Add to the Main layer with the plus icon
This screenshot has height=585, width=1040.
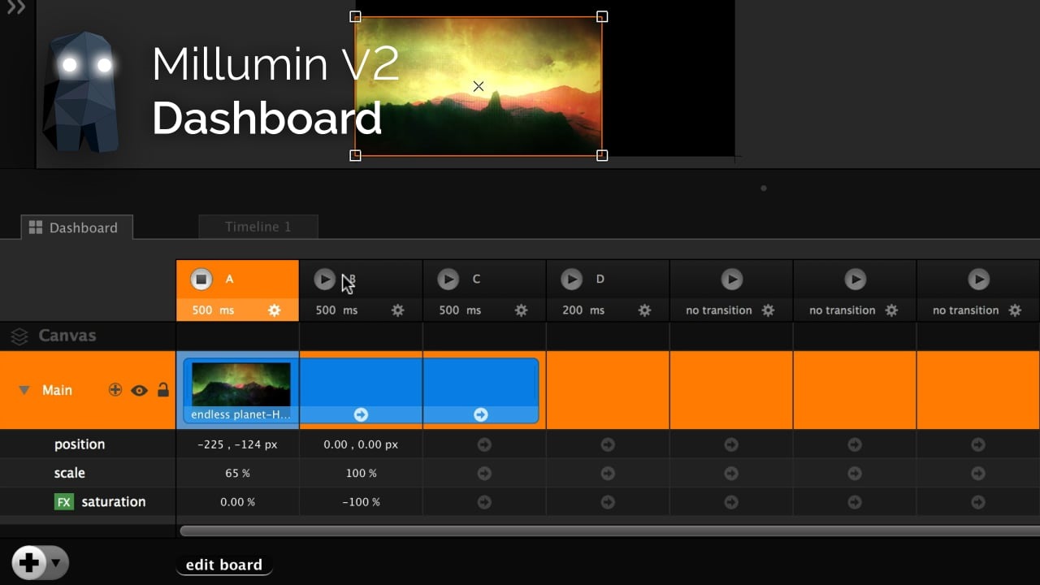(115, 390)
